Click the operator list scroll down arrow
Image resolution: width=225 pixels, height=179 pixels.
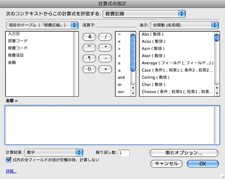click(x=133, y=93)
